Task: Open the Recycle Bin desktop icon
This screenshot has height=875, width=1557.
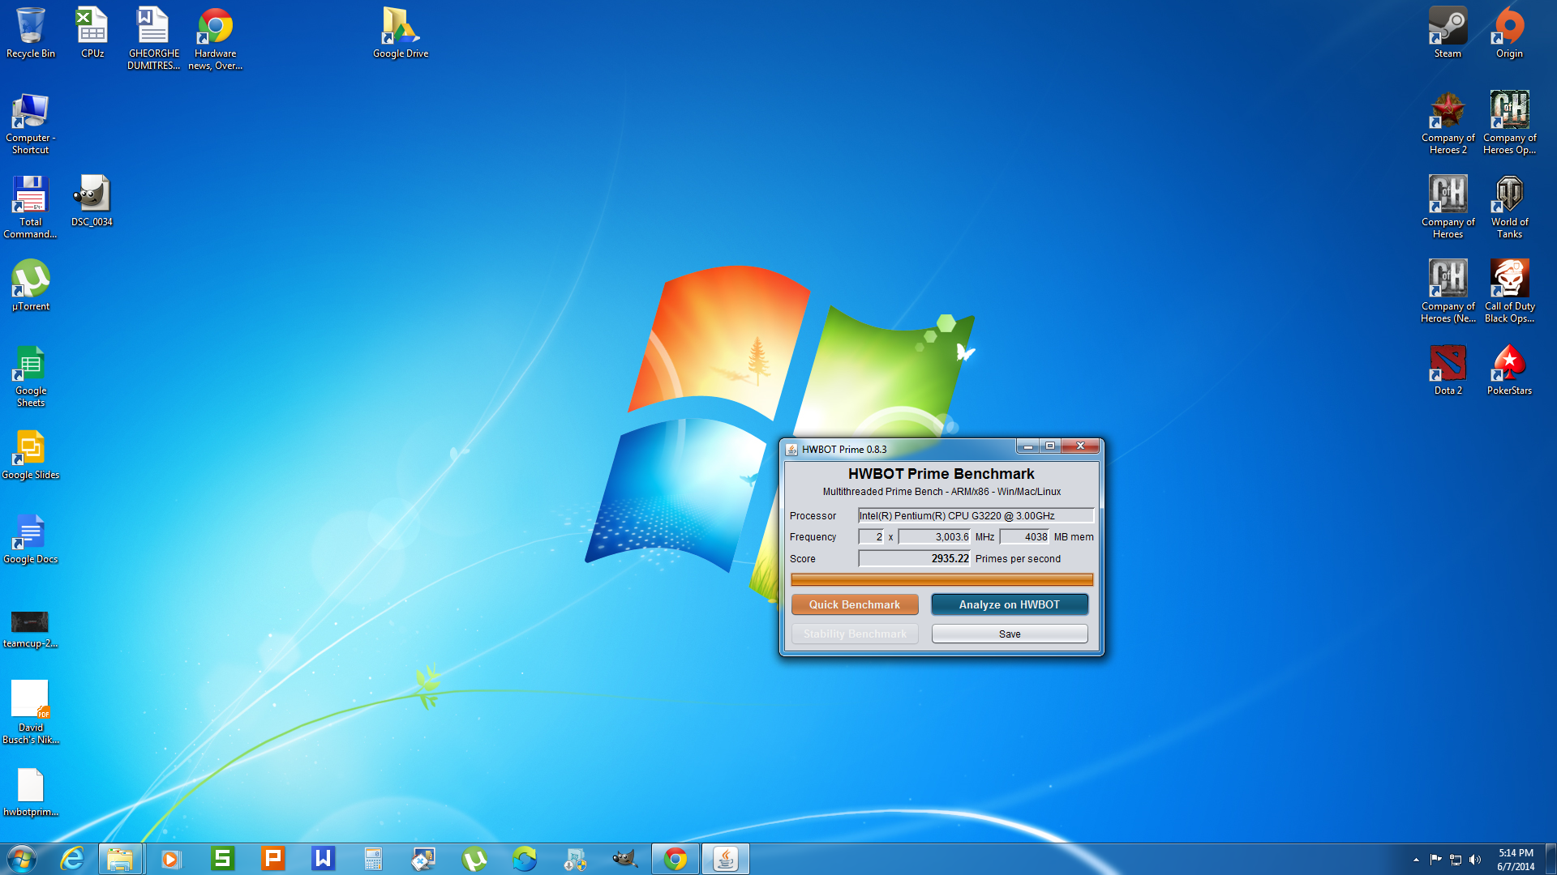Action: [30, 34]
